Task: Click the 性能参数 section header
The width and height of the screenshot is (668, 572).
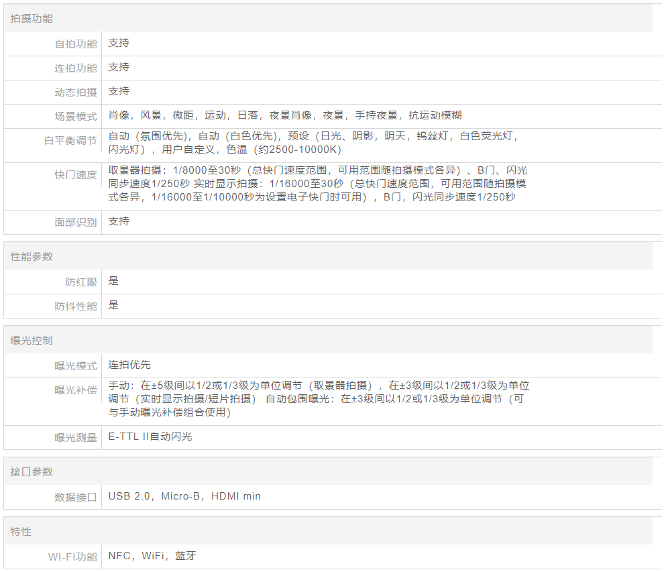Action: 32,257
